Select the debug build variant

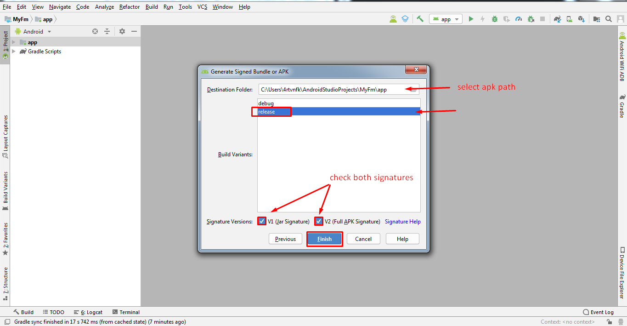pyautogui.click(x=266, y=103)
